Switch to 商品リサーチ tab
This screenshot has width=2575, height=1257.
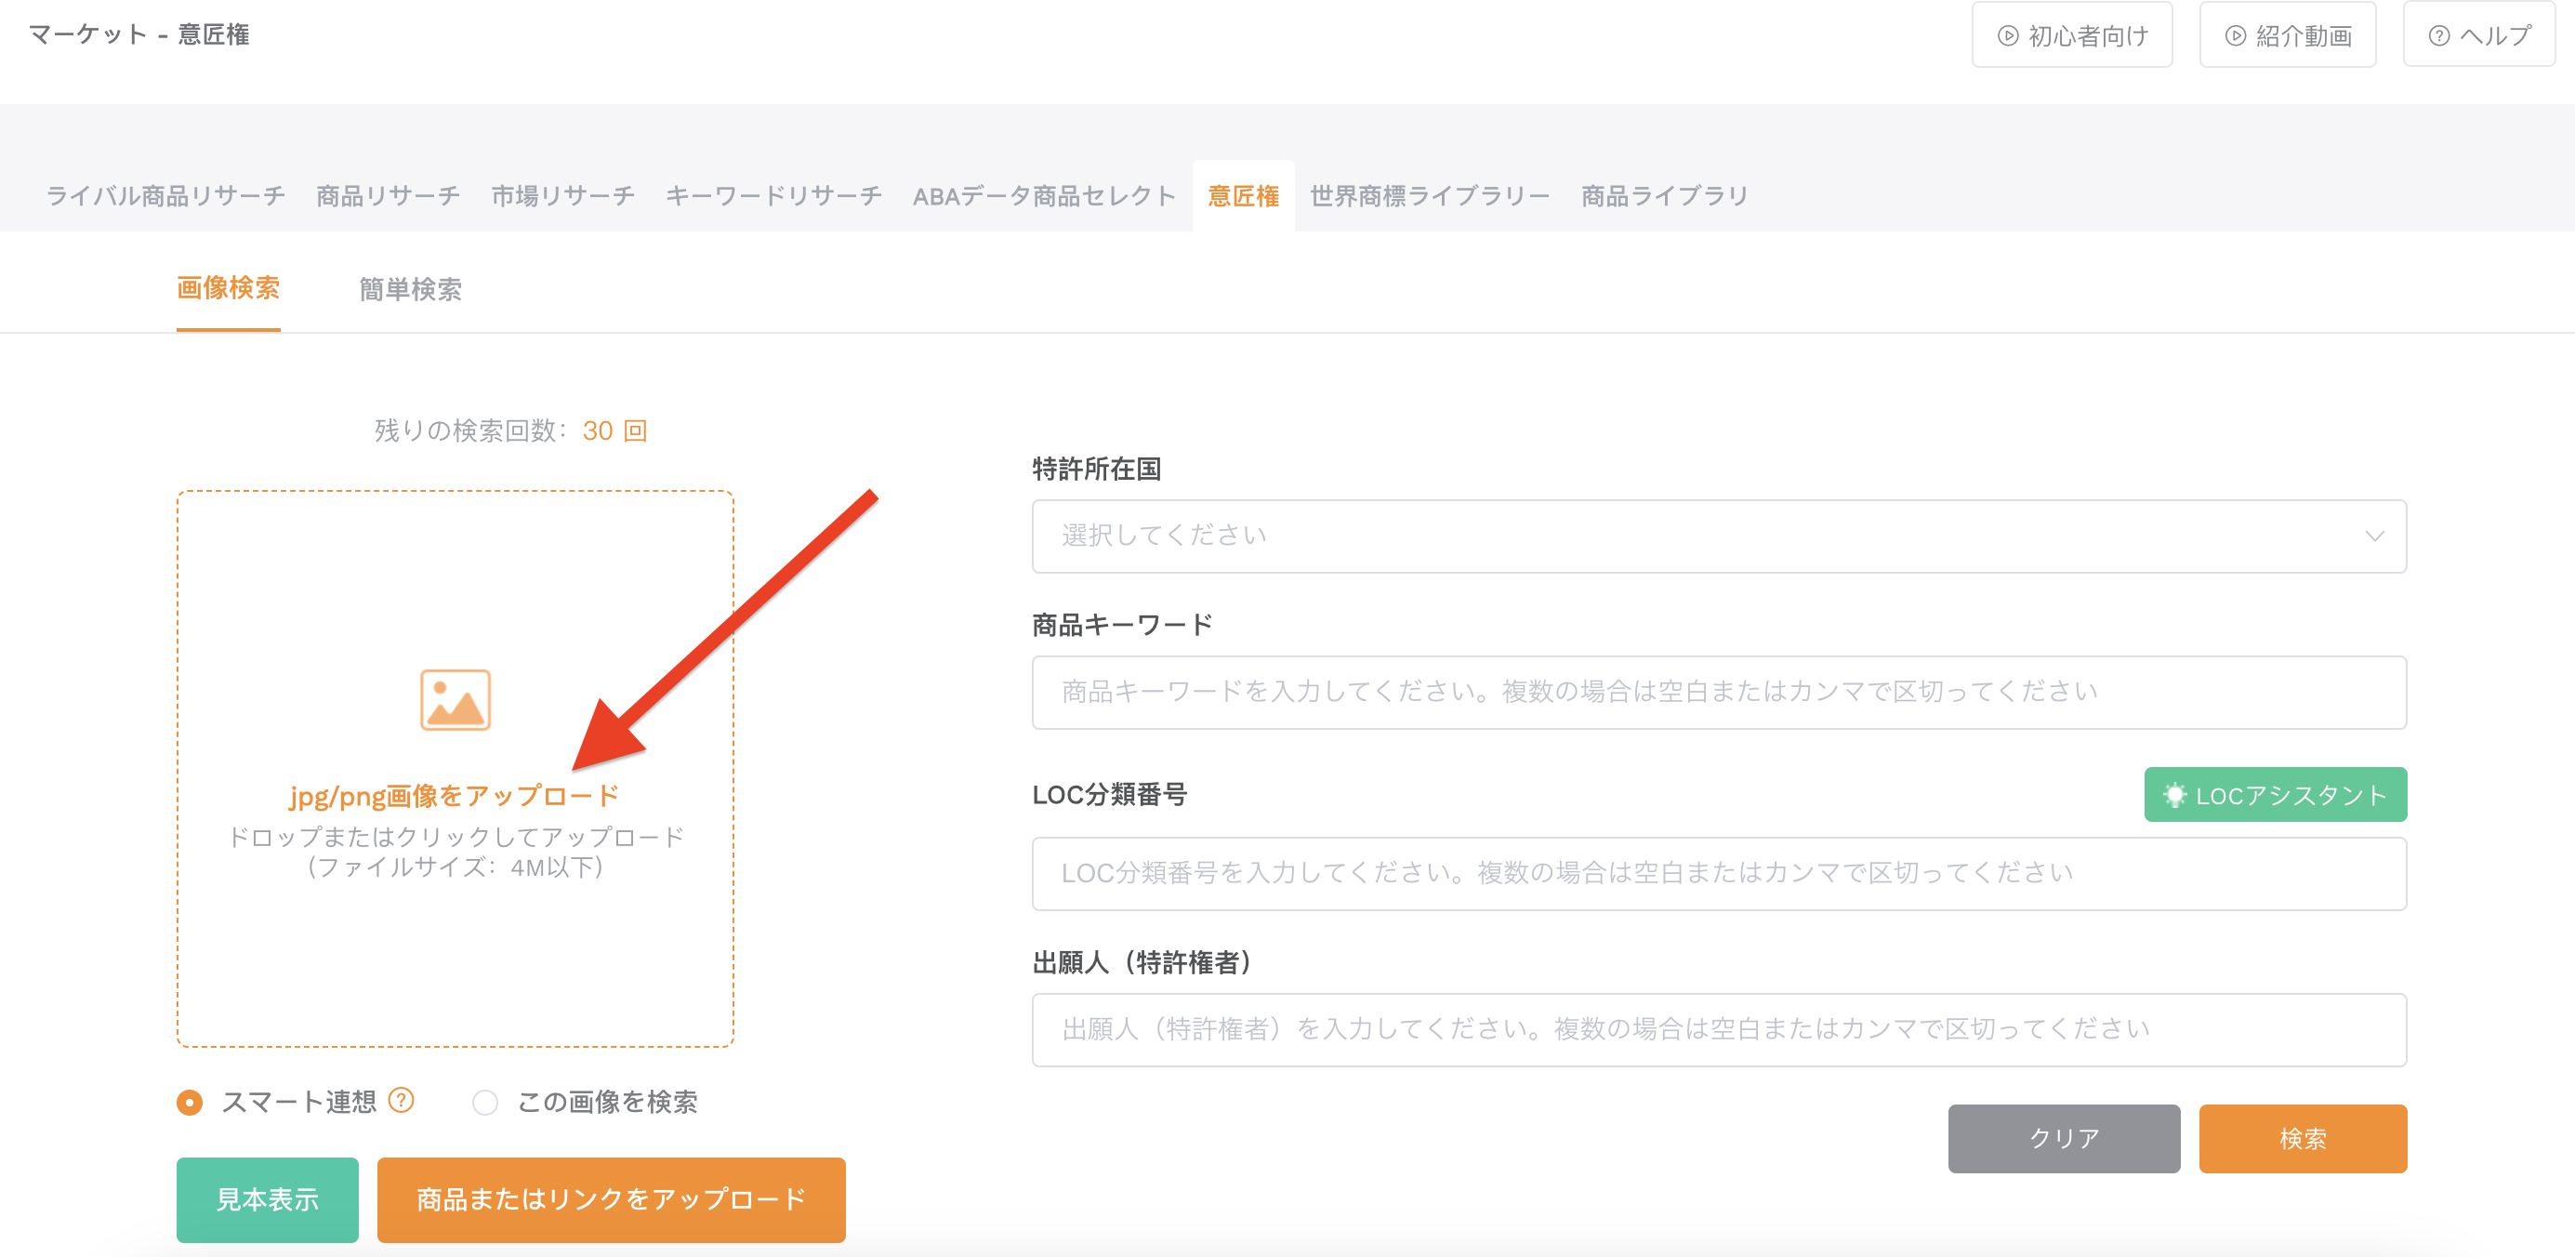388,196
